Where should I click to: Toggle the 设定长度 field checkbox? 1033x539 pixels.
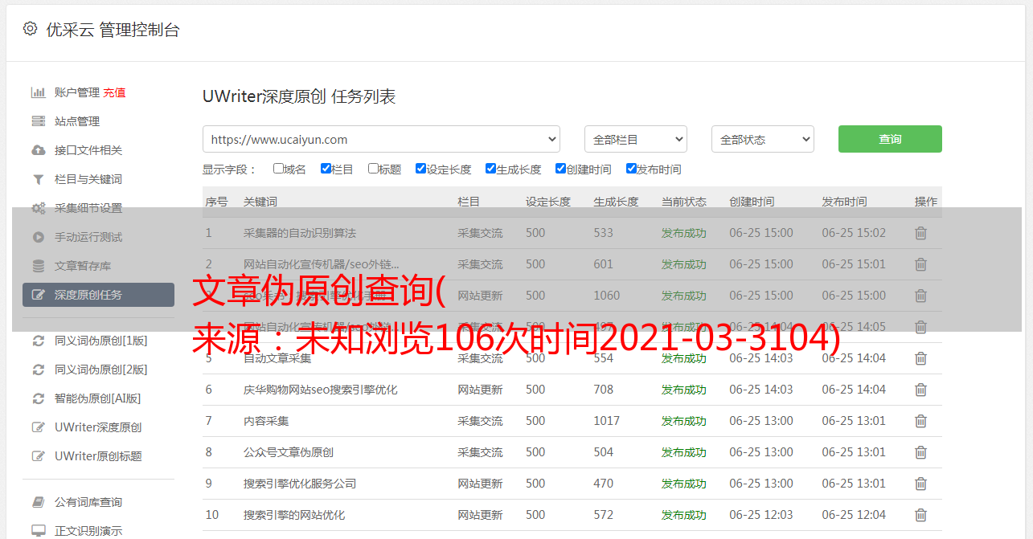coord(420,169)
